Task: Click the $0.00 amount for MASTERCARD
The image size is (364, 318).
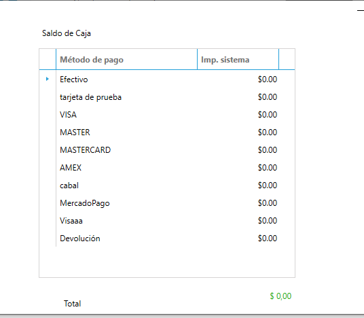Action: coord(268,150)
